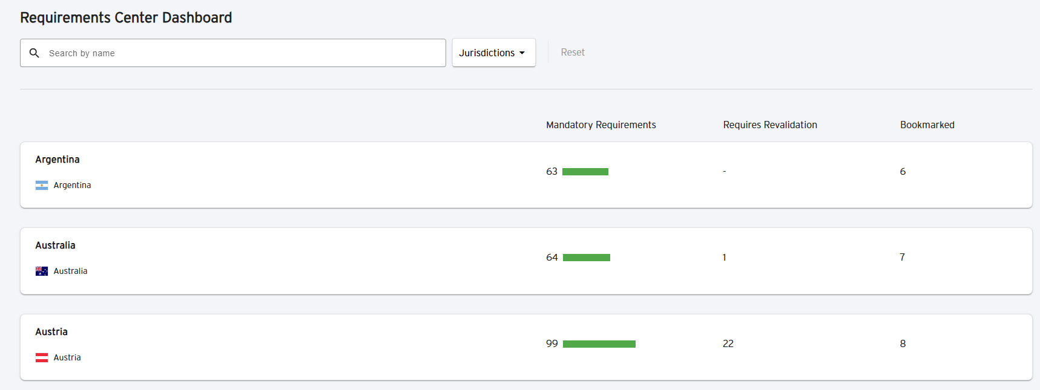This screenshot has height=390, width=1040.
Task: Click the Reset button
Action: pyautogui.click(x=572, y=53)
